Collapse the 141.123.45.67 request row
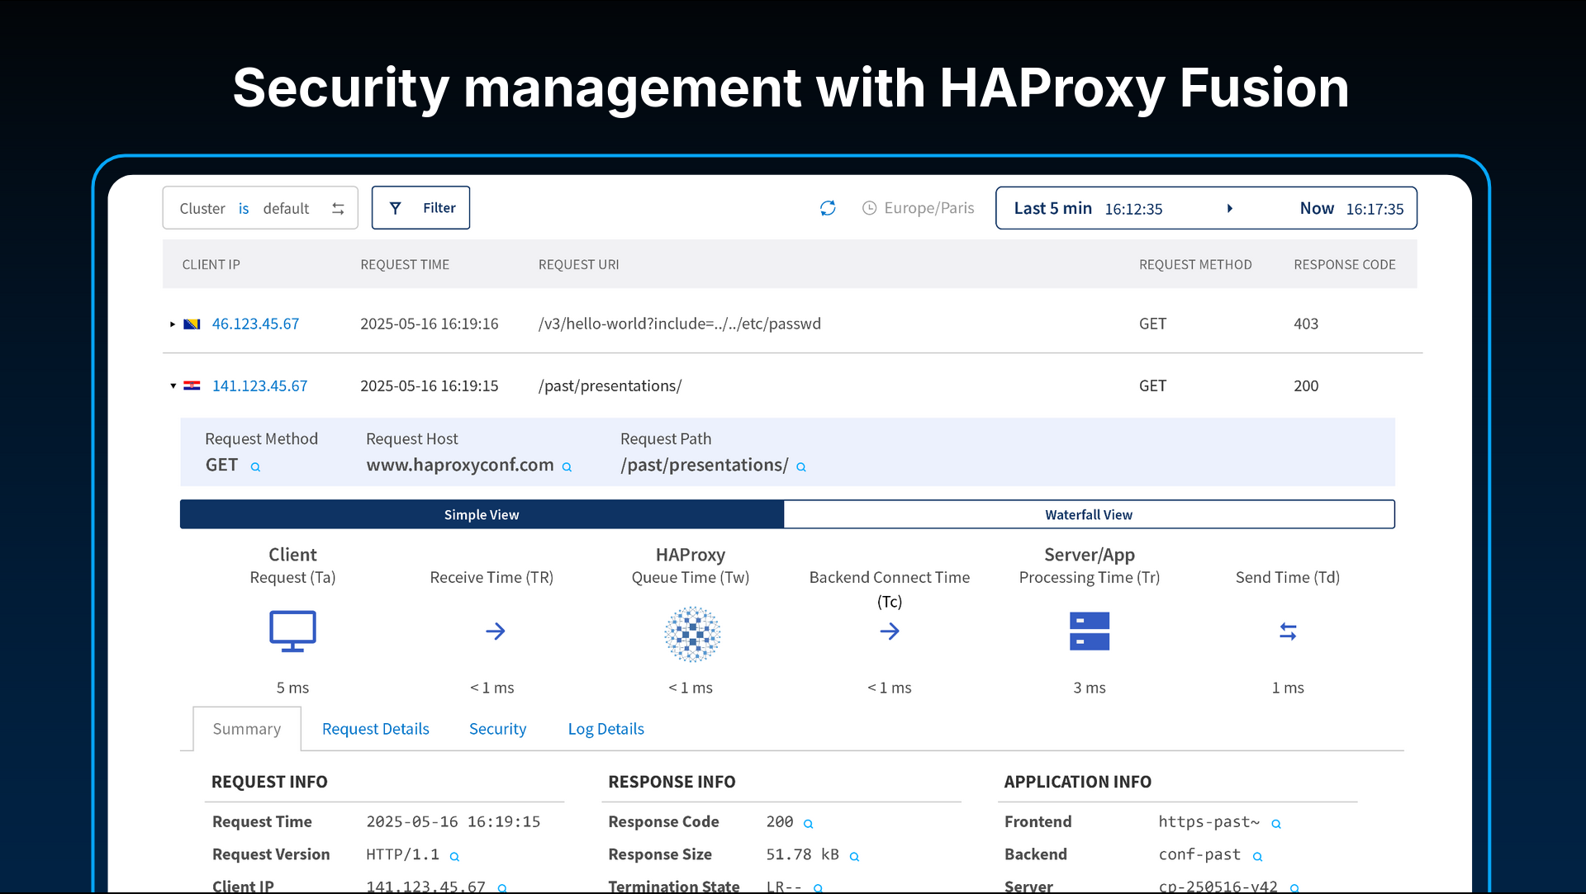Image resolution: width=1586 pixels, height=894 pixels. pos(173,386)
